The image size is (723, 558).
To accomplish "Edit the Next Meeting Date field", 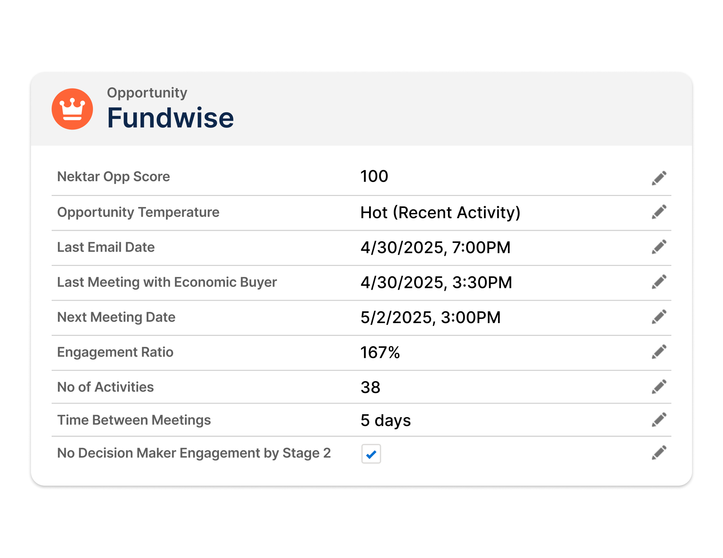I will coord(659,317).
